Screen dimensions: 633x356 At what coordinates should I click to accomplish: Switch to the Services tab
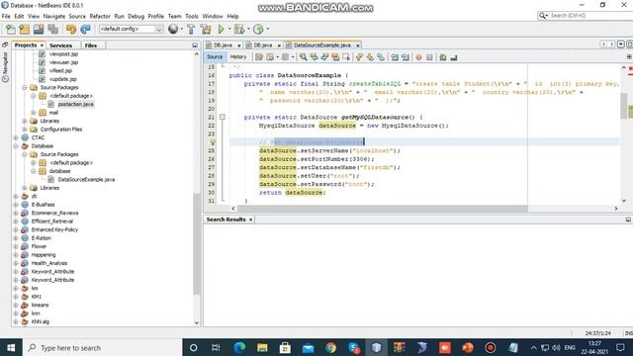[x=60, y=45]
